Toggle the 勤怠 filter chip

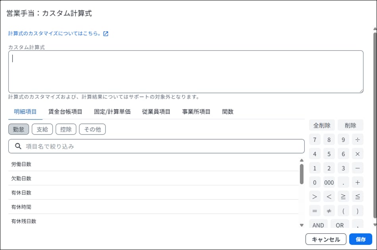coord(19,129)
